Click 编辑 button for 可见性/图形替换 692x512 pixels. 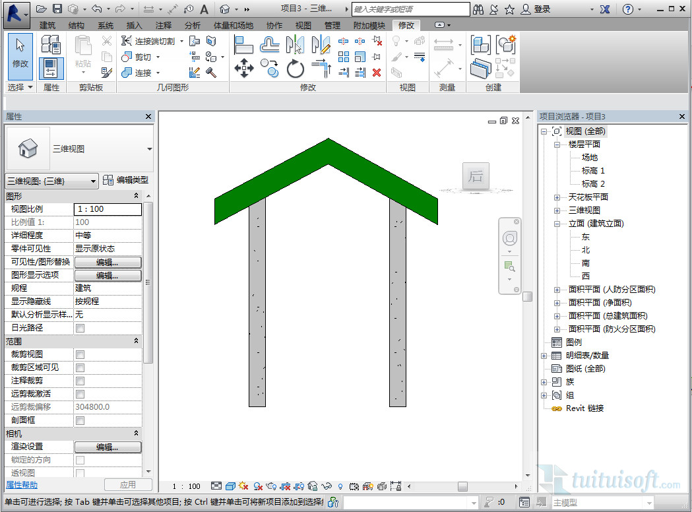click(108, 262)
